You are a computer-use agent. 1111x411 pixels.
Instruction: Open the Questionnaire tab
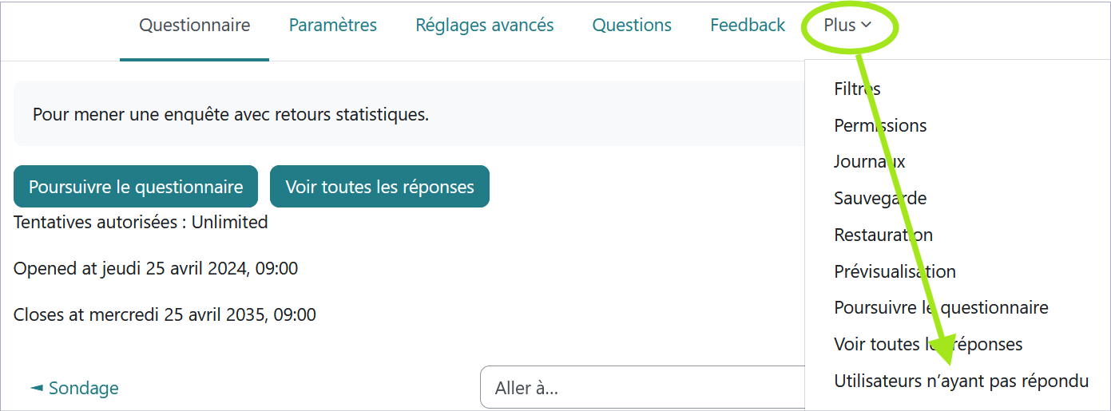point(194,26)
